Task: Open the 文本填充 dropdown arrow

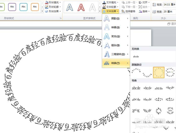Action: (x=118, y=2)
